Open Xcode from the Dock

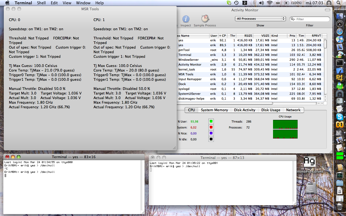(340, 70)
